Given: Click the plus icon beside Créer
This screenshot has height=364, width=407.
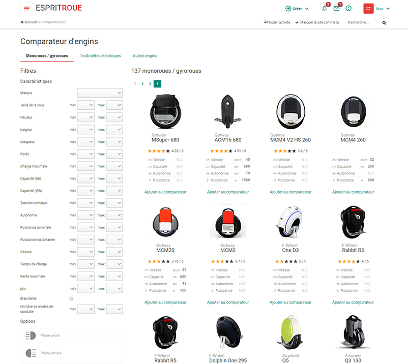Looking at the screenshot, I should (x=288, y=9).
